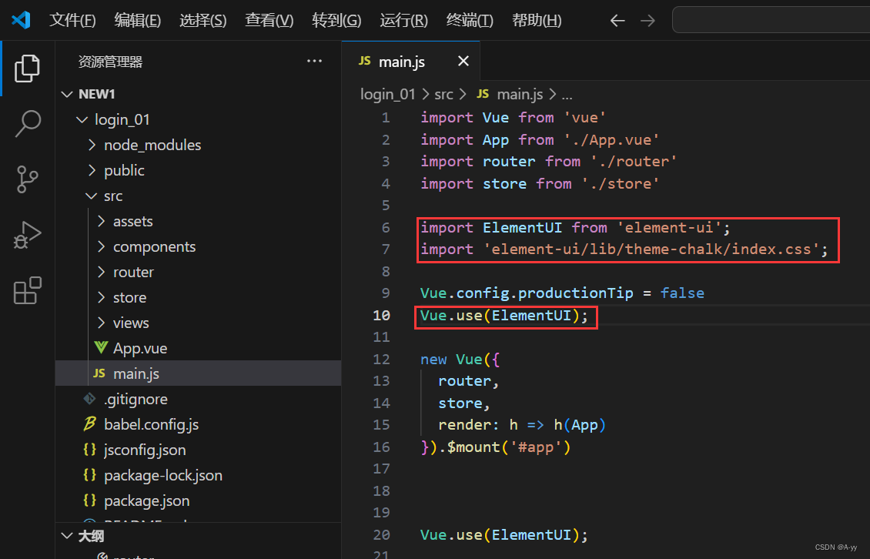Click the back navigation arrow
Screen dimensions: 870x559
[x=617, y=20]
